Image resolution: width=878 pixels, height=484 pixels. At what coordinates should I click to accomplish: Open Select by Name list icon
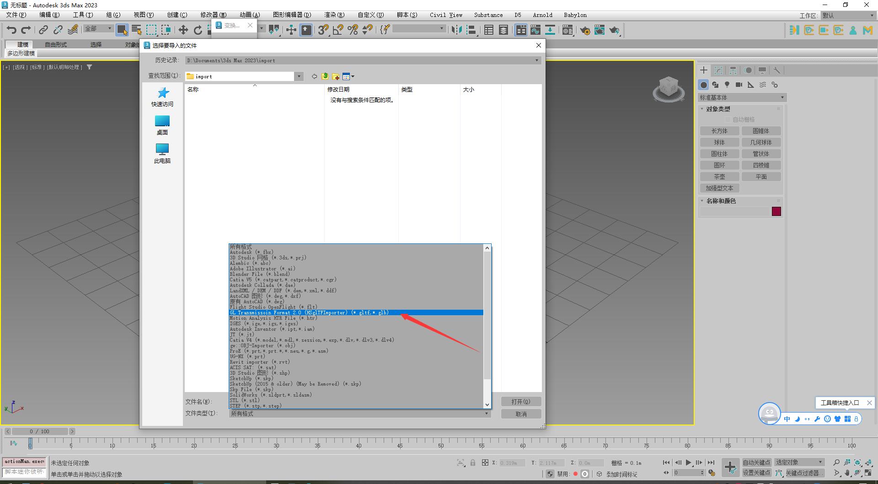[136, 30]
